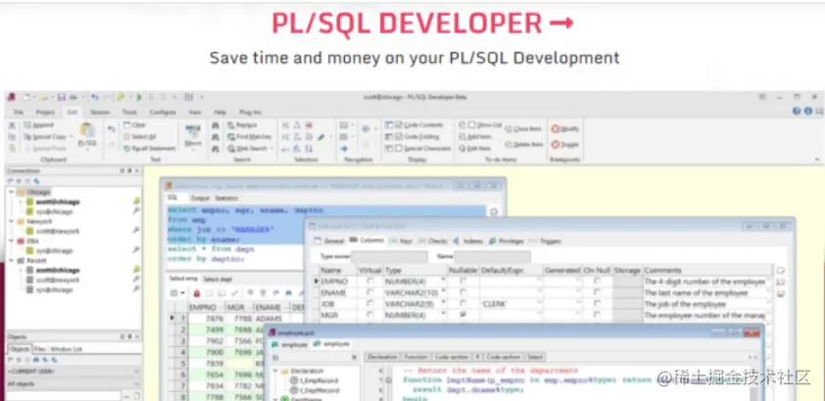Screen dimensions: 825x401
Task: Collapse the Recent connections folder
Action: pos(12,261)
